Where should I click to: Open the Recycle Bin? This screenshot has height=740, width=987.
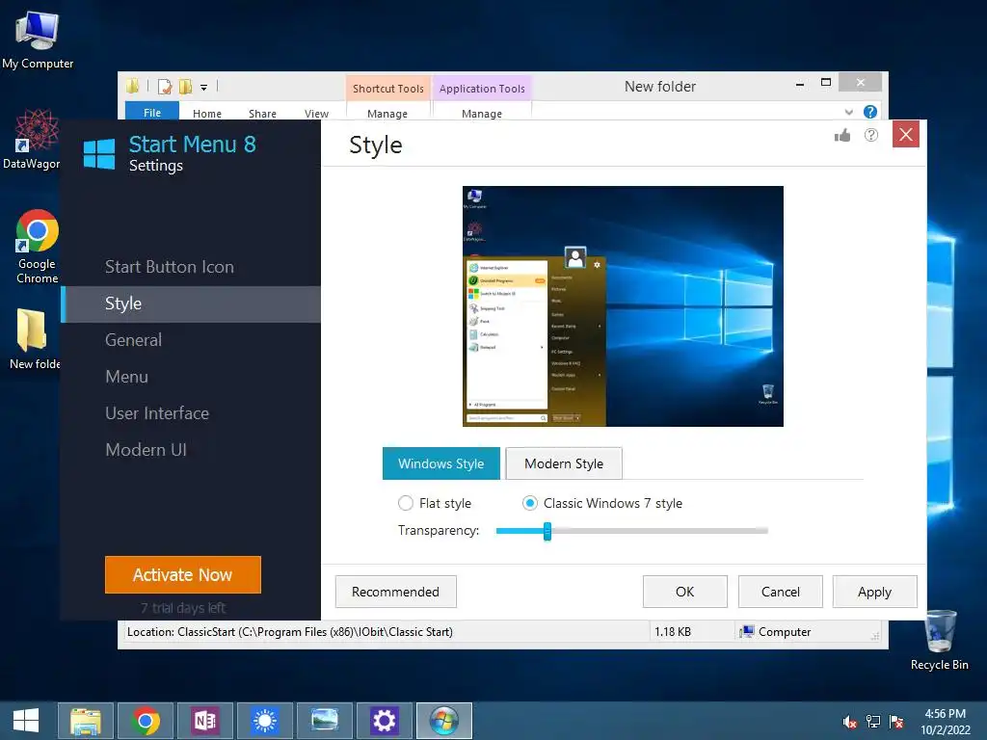[940, 640]
